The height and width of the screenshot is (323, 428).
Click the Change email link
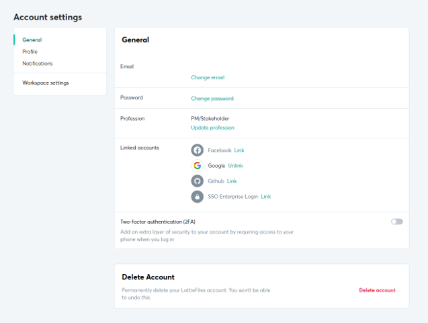(x=208, y=77)
